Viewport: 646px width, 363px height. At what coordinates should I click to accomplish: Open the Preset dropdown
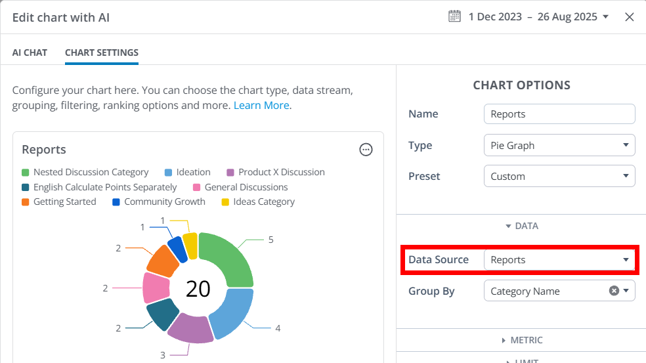coord(559,176)
